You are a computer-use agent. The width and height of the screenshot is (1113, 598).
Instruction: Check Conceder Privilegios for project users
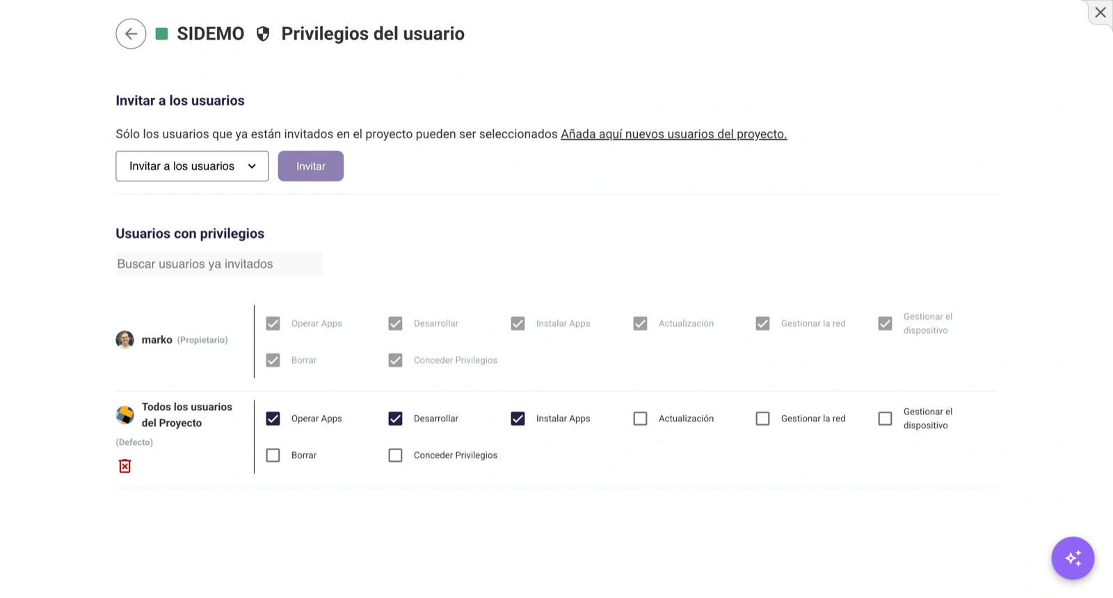point(395,455)
